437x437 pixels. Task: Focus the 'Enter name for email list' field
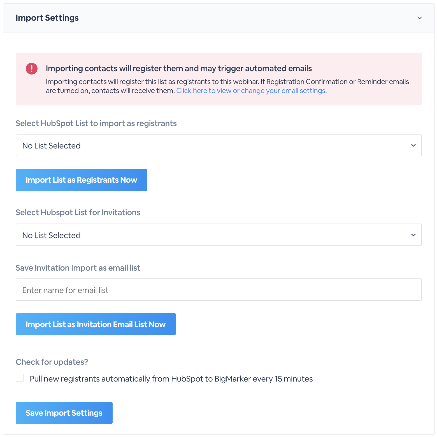[218, 290]
